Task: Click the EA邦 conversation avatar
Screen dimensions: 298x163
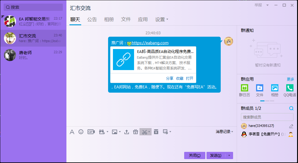Action: tap(10, 21)
